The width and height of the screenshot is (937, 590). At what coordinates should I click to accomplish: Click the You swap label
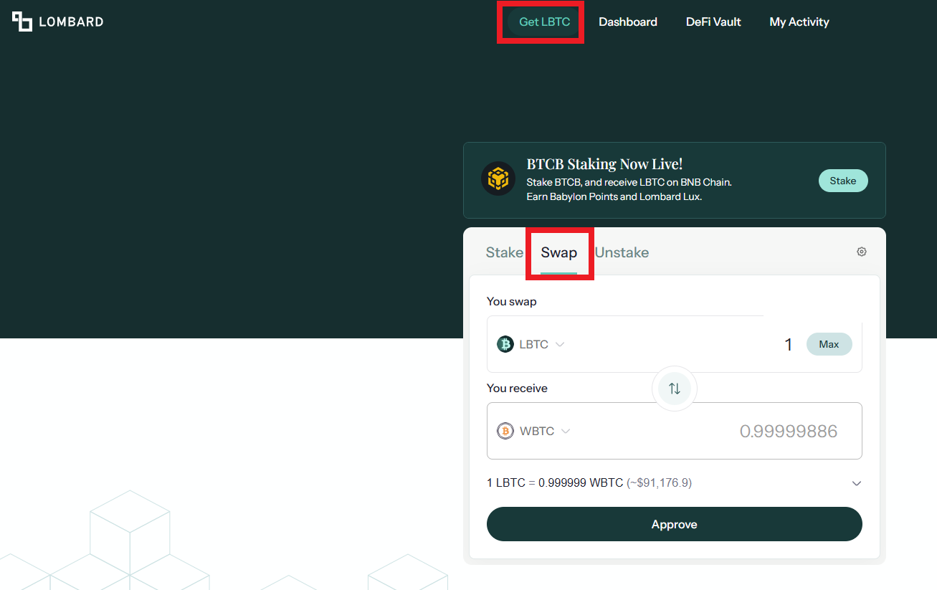click(x=512, y=301)
